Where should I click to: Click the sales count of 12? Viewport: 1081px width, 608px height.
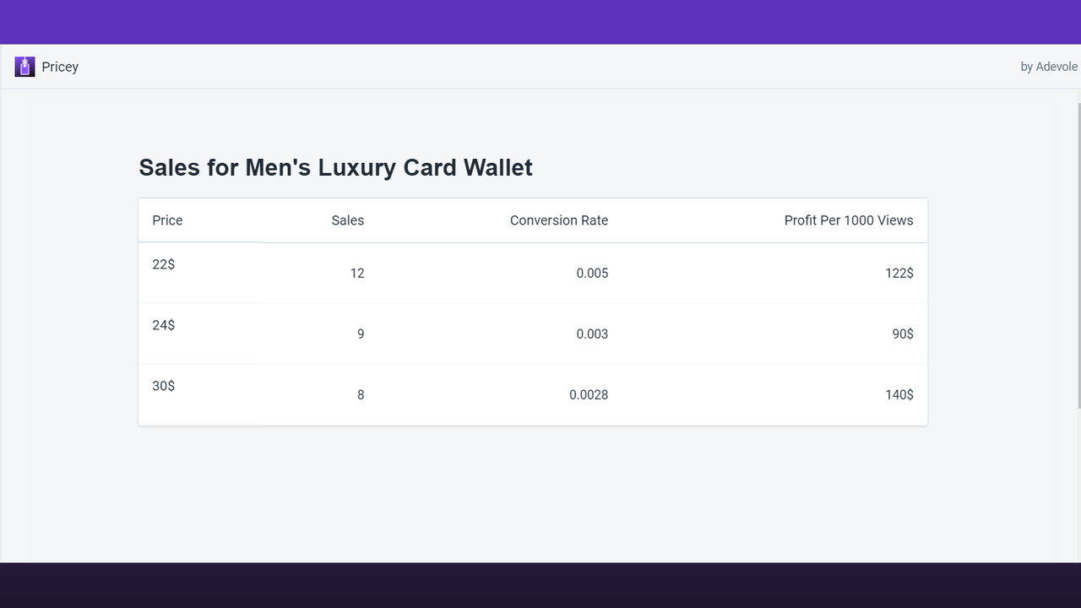point(357,273)
